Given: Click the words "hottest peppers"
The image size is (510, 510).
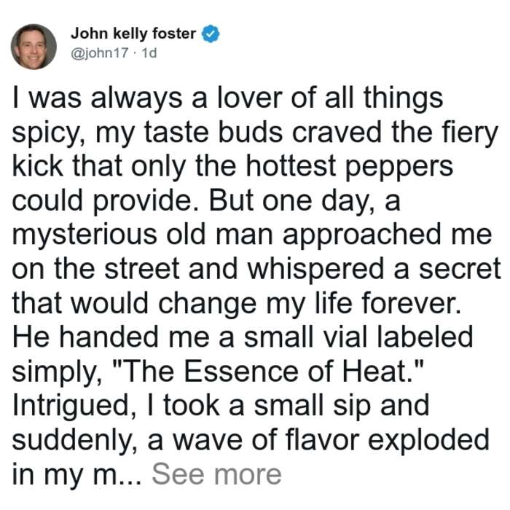Looking at the screenshot, I should point(349,166).
